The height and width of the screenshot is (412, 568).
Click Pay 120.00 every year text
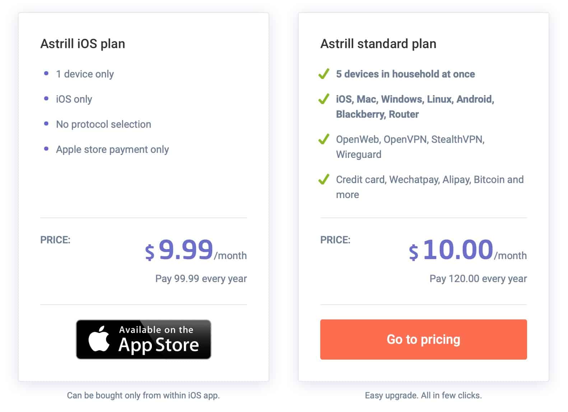(478, 279)
